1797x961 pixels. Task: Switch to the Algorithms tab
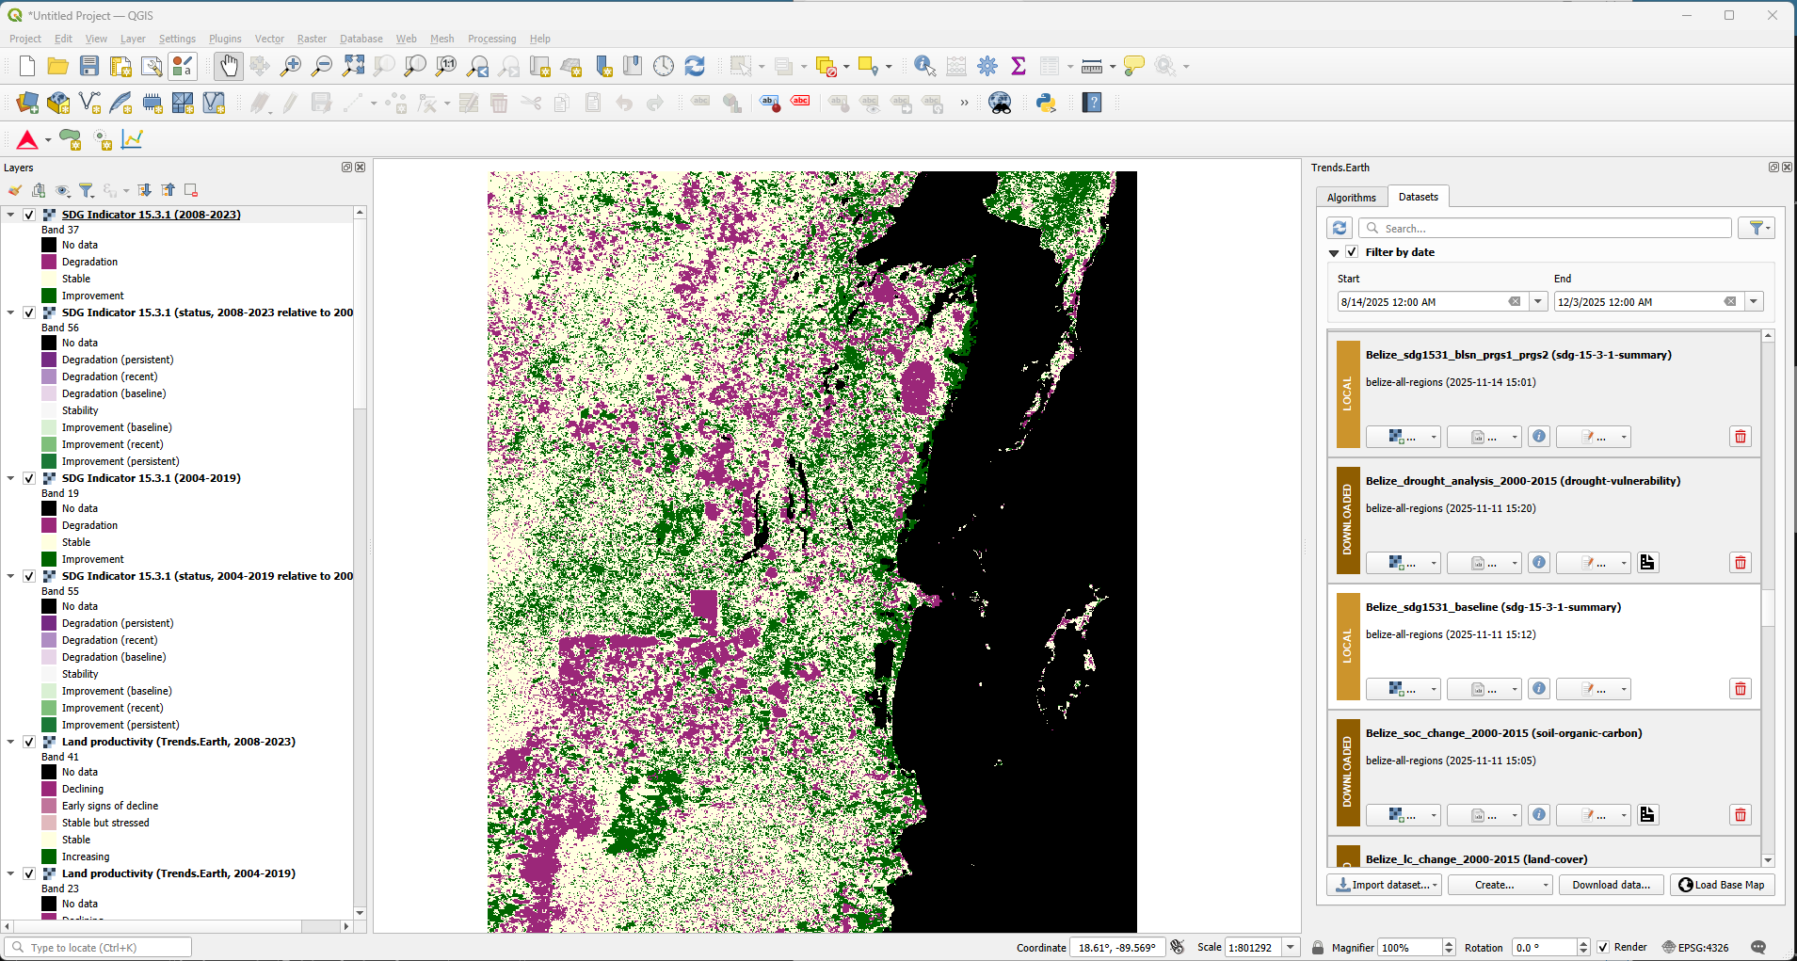(1351, 198)
